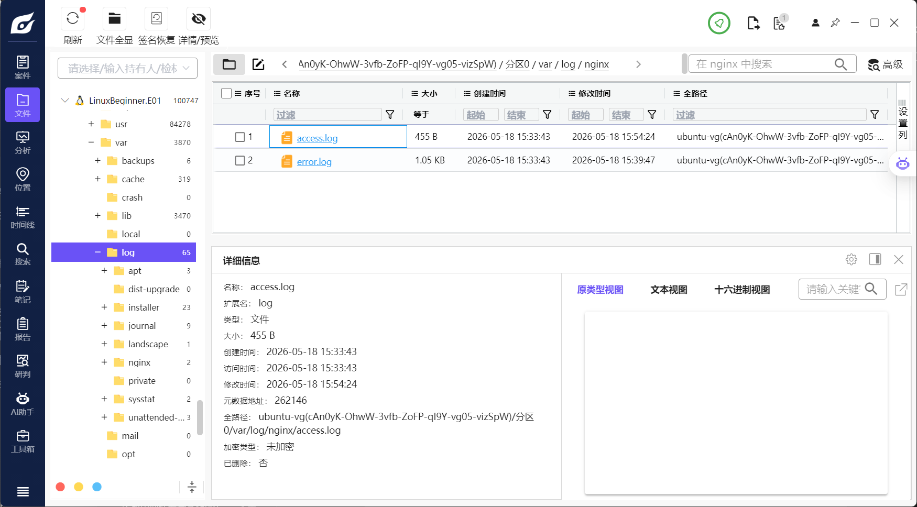Image resolution: width=917 pixels, height=507 pixels.
Task: Expand the usr folder
Action: tap(91, 124)
